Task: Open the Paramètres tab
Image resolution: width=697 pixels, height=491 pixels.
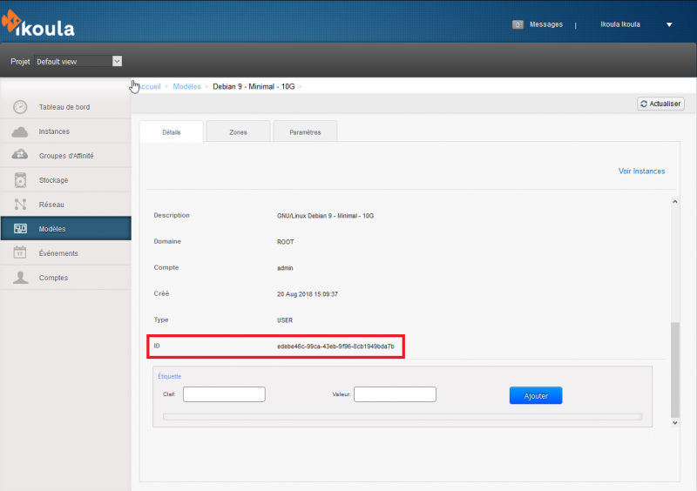Action: (x=305, y=131)
